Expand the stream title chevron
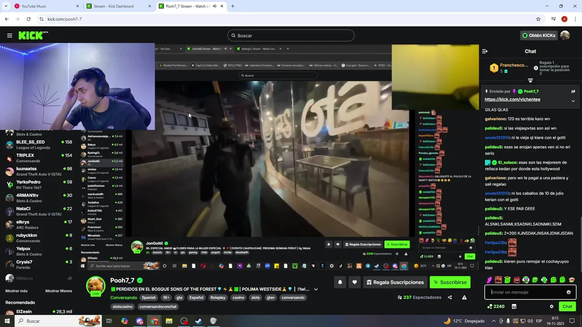Image resolution: width=582 pixels, height=327 pixels. [x=316, y=289]
